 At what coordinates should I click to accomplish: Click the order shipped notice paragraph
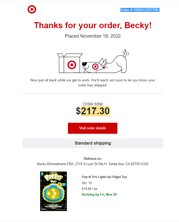point(93,83)
